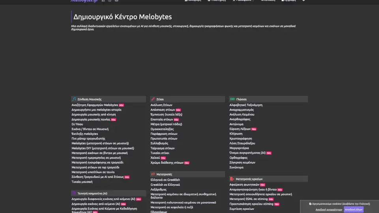Open Γίνε ράπερ τραγουδιστής

click(x=88, y=138)
